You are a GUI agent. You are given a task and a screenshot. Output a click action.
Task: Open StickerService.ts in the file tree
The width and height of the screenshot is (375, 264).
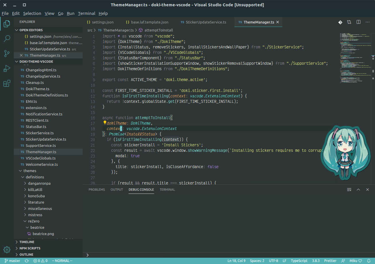tap(48, 133)
